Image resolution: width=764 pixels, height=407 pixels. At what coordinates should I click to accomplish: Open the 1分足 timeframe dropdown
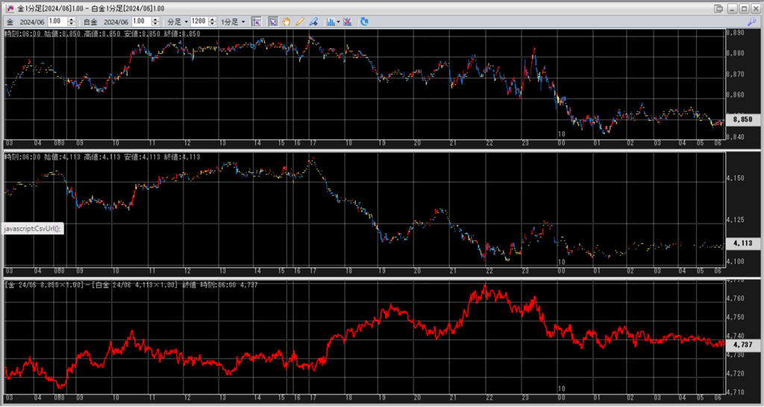click(233, 22)
